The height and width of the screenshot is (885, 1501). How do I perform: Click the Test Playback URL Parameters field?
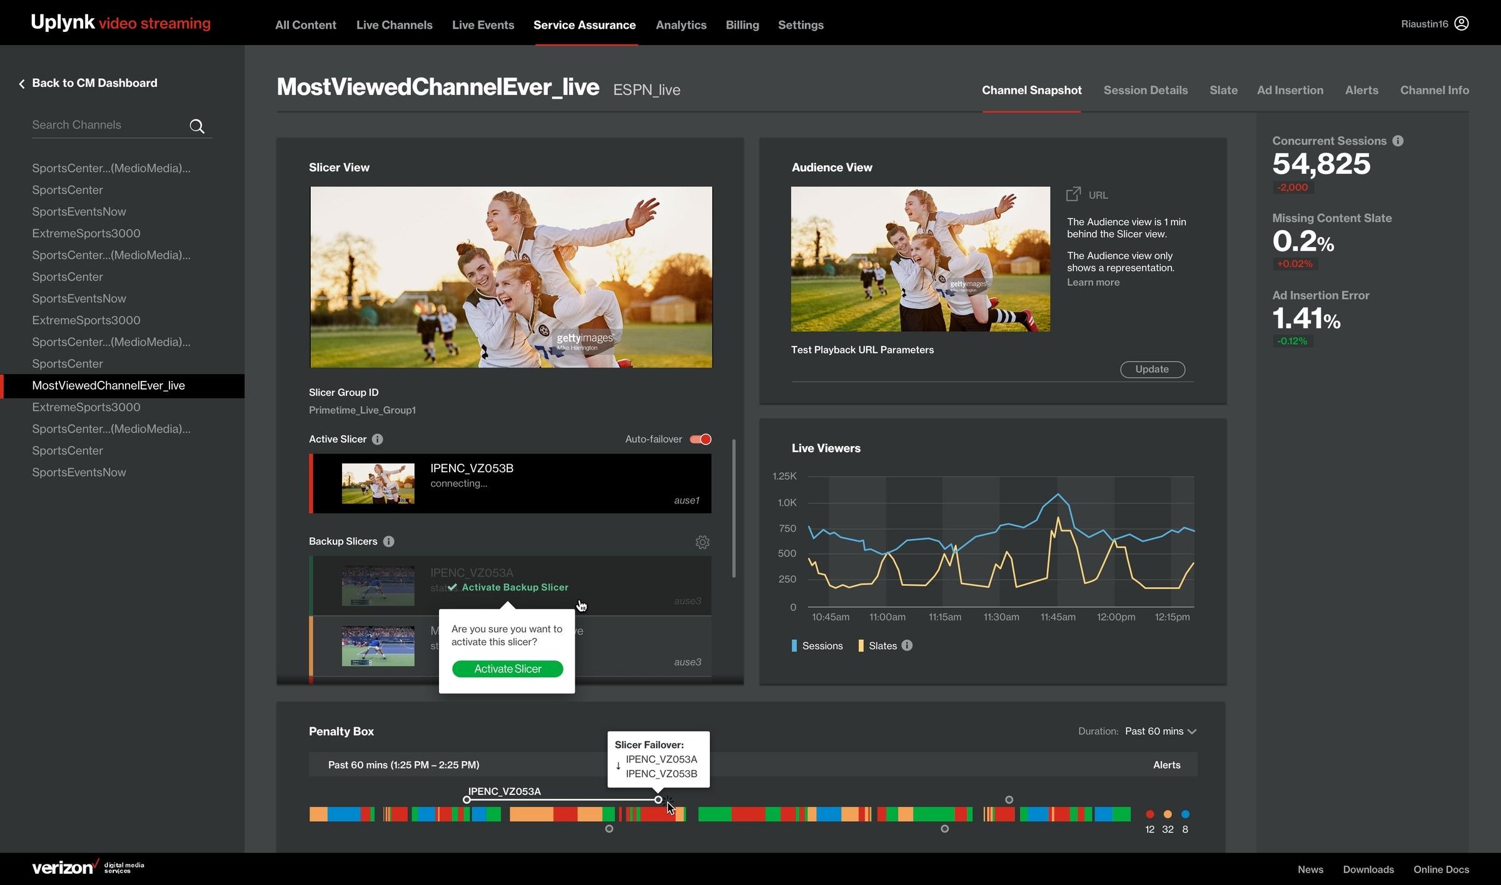click(954, 370)
